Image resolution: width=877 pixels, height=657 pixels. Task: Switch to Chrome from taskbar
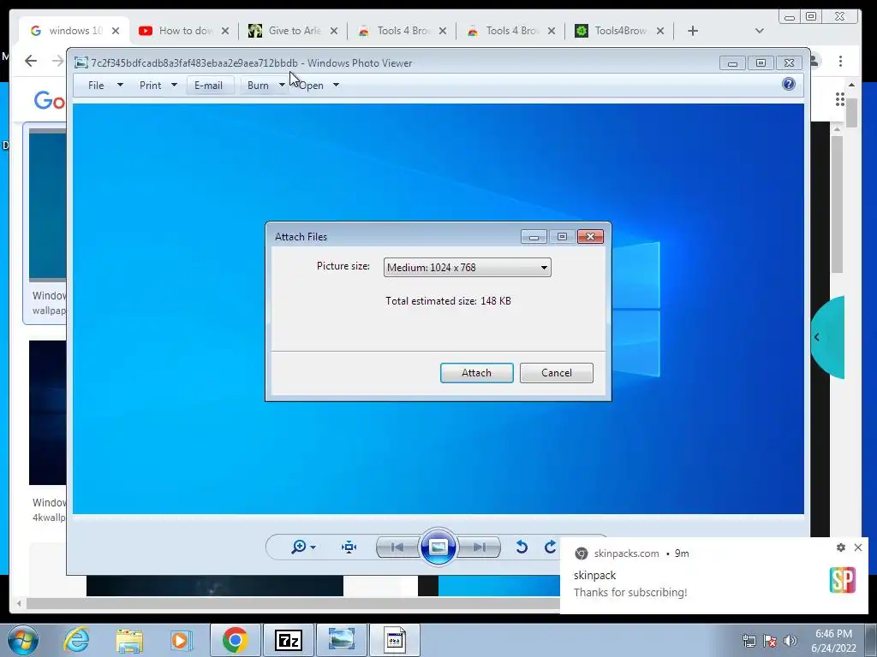pos(235,640)
